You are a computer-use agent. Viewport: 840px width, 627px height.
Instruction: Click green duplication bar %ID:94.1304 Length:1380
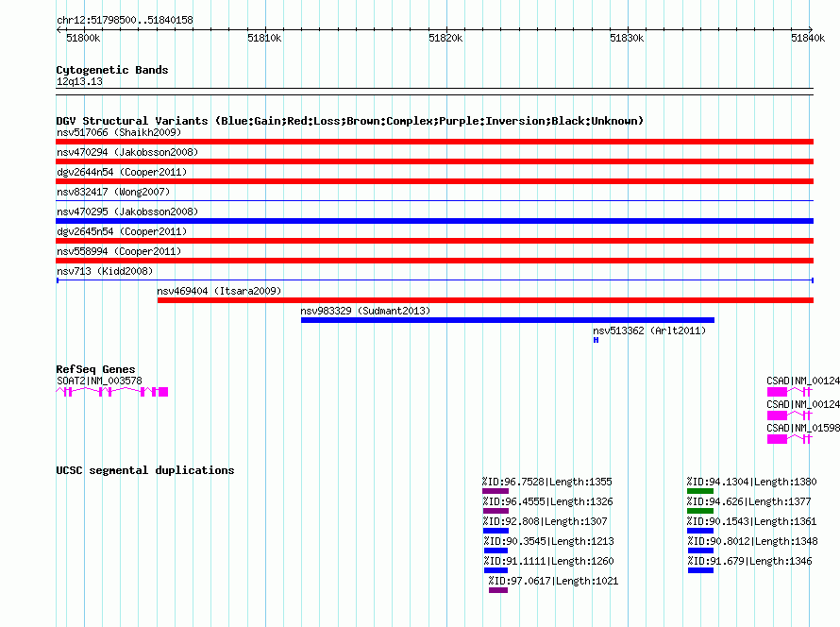pos(700,491)
